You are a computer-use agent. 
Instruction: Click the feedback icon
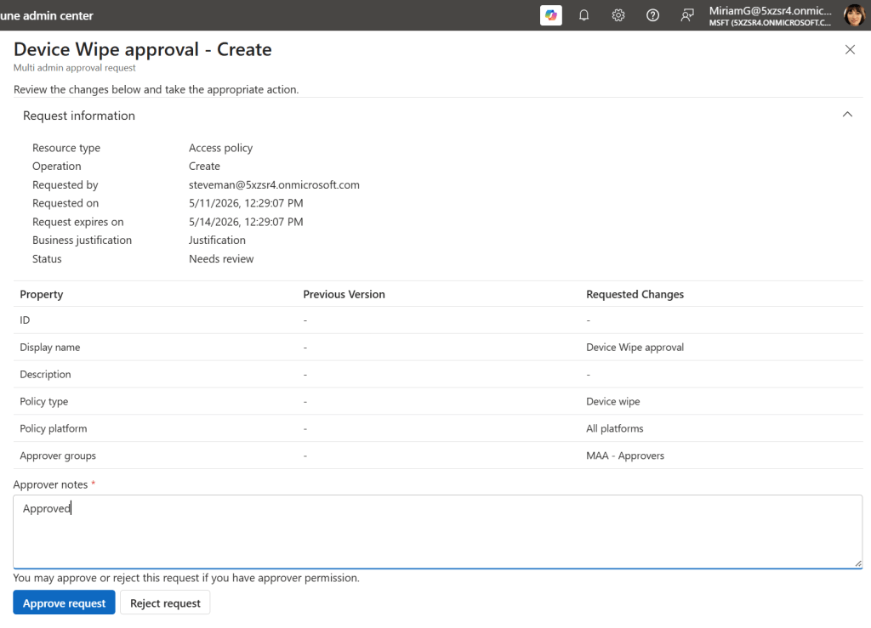[x=687, y=15]
